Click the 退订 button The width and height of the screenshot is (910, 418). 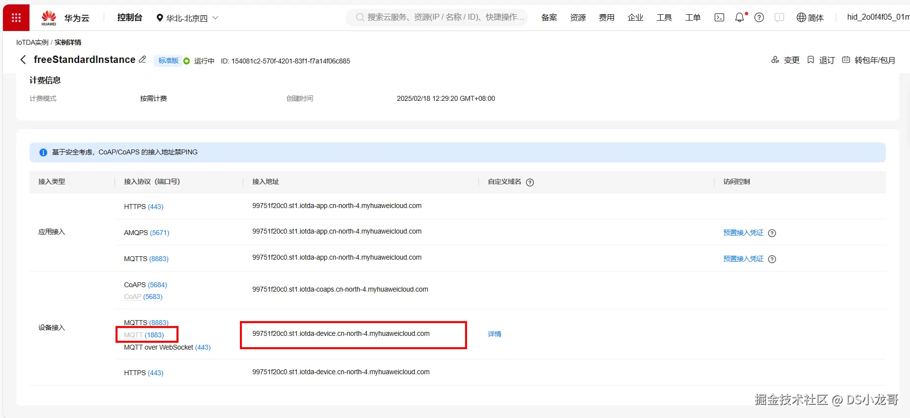coord(821,60)
